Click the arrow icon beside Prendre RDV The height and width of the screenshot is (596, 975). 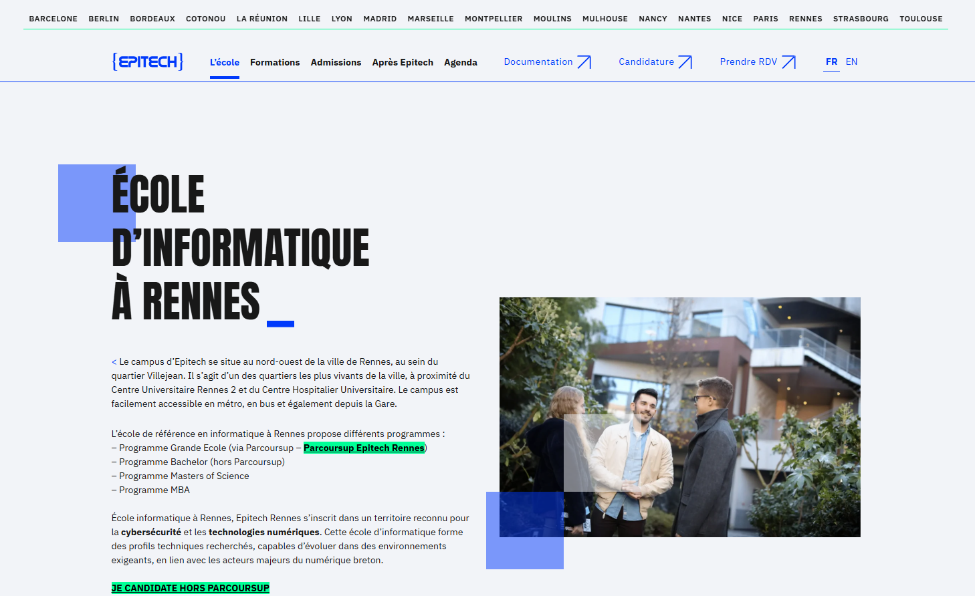tap(789, 62)
